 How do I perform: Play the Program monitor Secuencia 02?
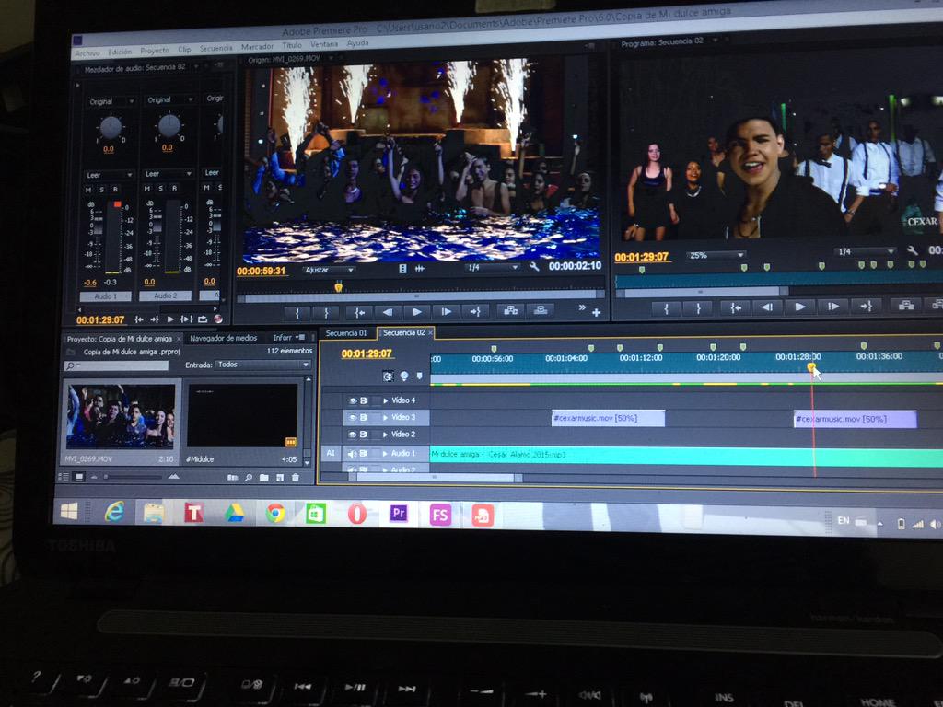(799, 307)
